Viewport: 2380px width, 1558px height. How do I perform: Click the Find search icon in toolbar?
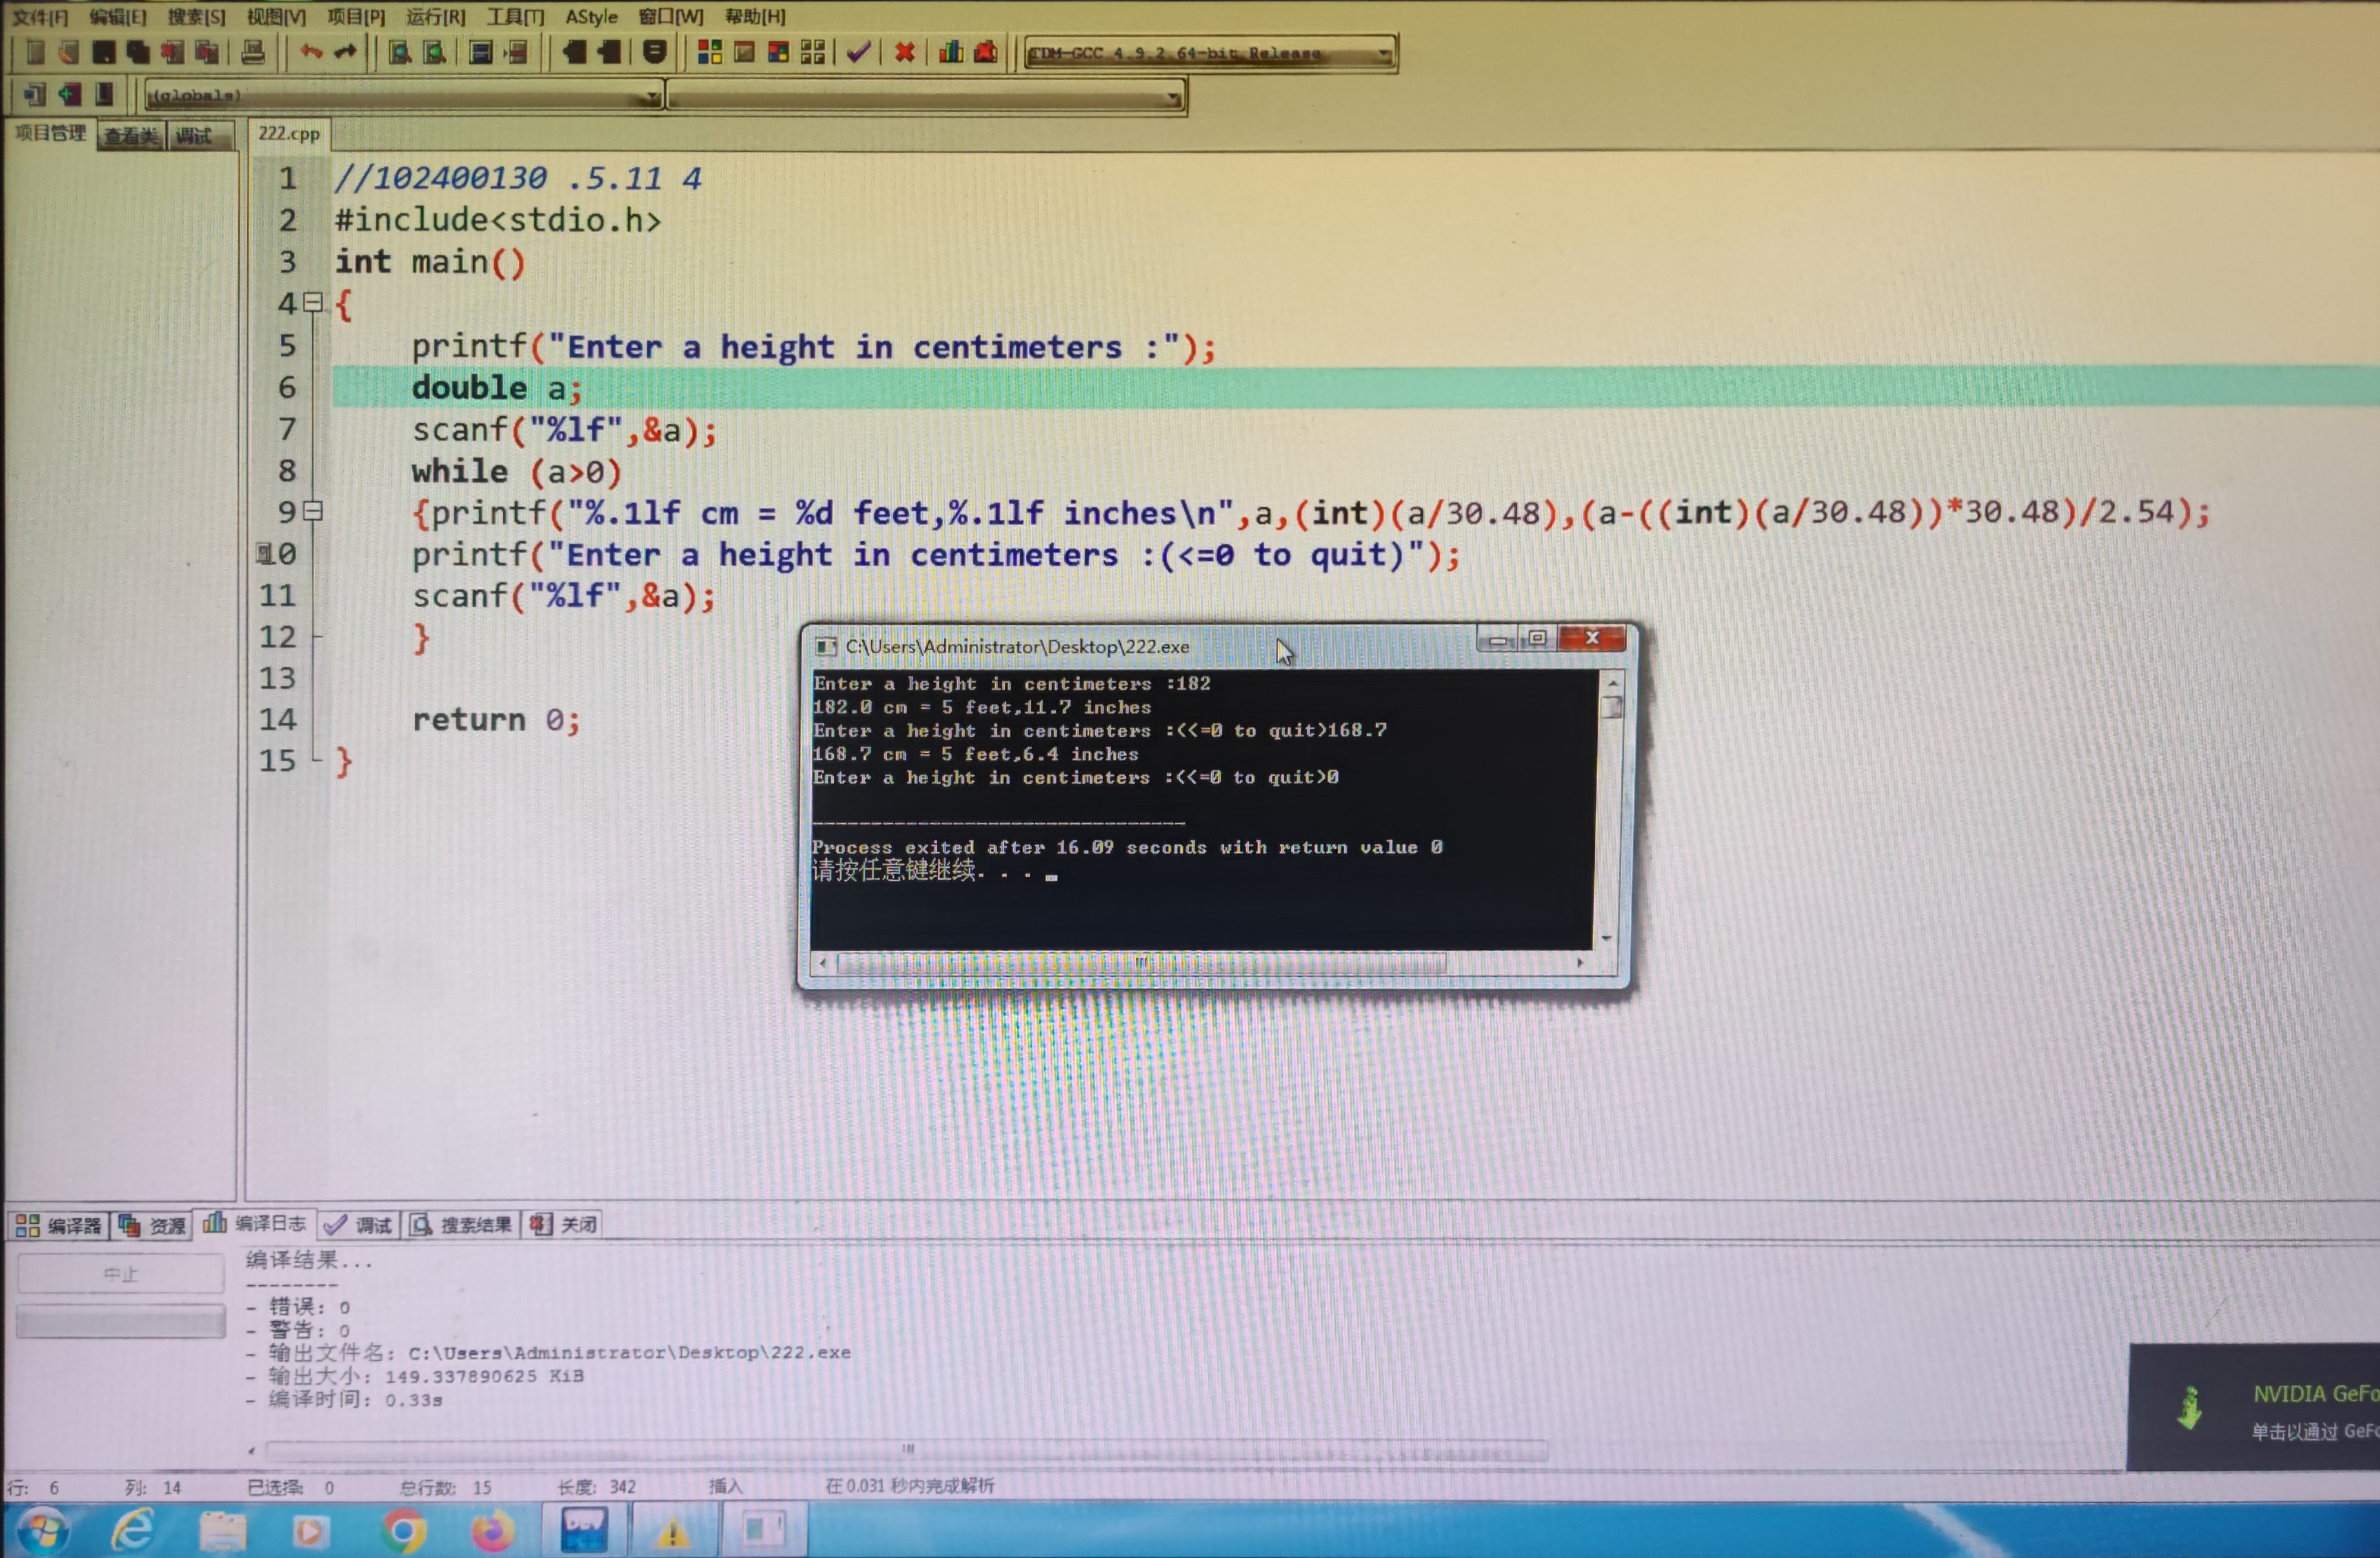(400, 52)
